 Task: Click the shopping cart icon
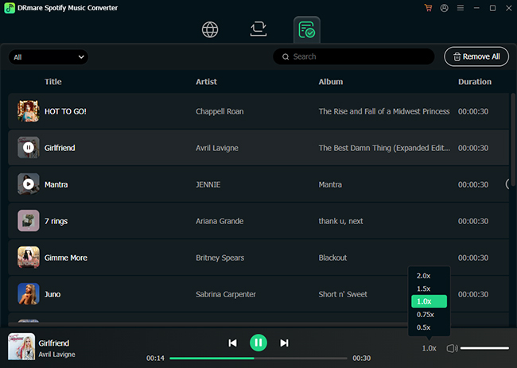430,8
